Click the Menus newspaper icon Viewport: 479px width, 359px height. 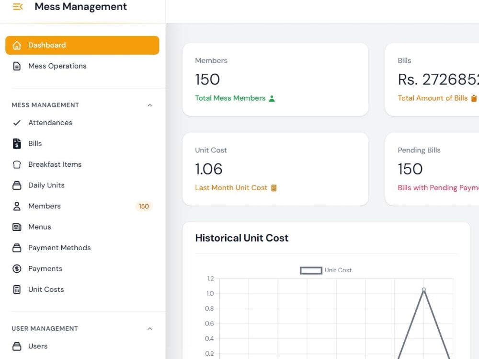(17, 227)
